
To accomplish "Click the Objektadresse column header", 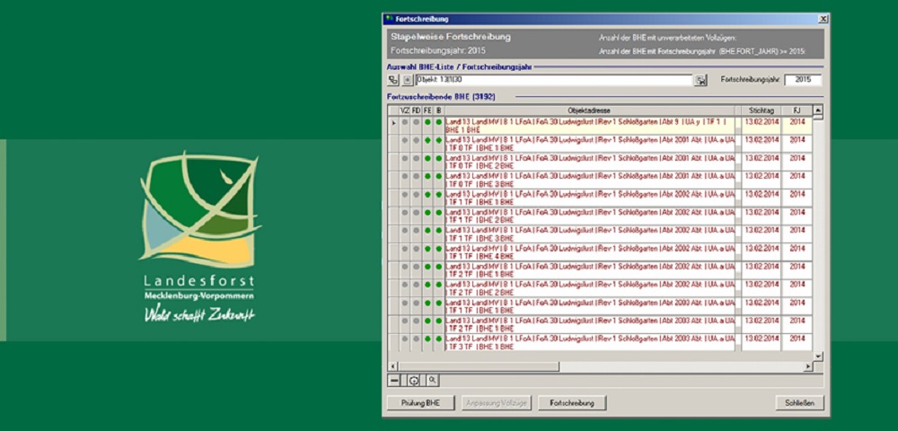I will click(589, 110).
